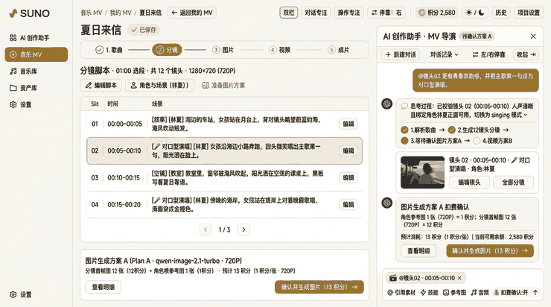Go to step 1. 歌曲
This screenshot has height=307, width=551.
(x=109, y=50)
